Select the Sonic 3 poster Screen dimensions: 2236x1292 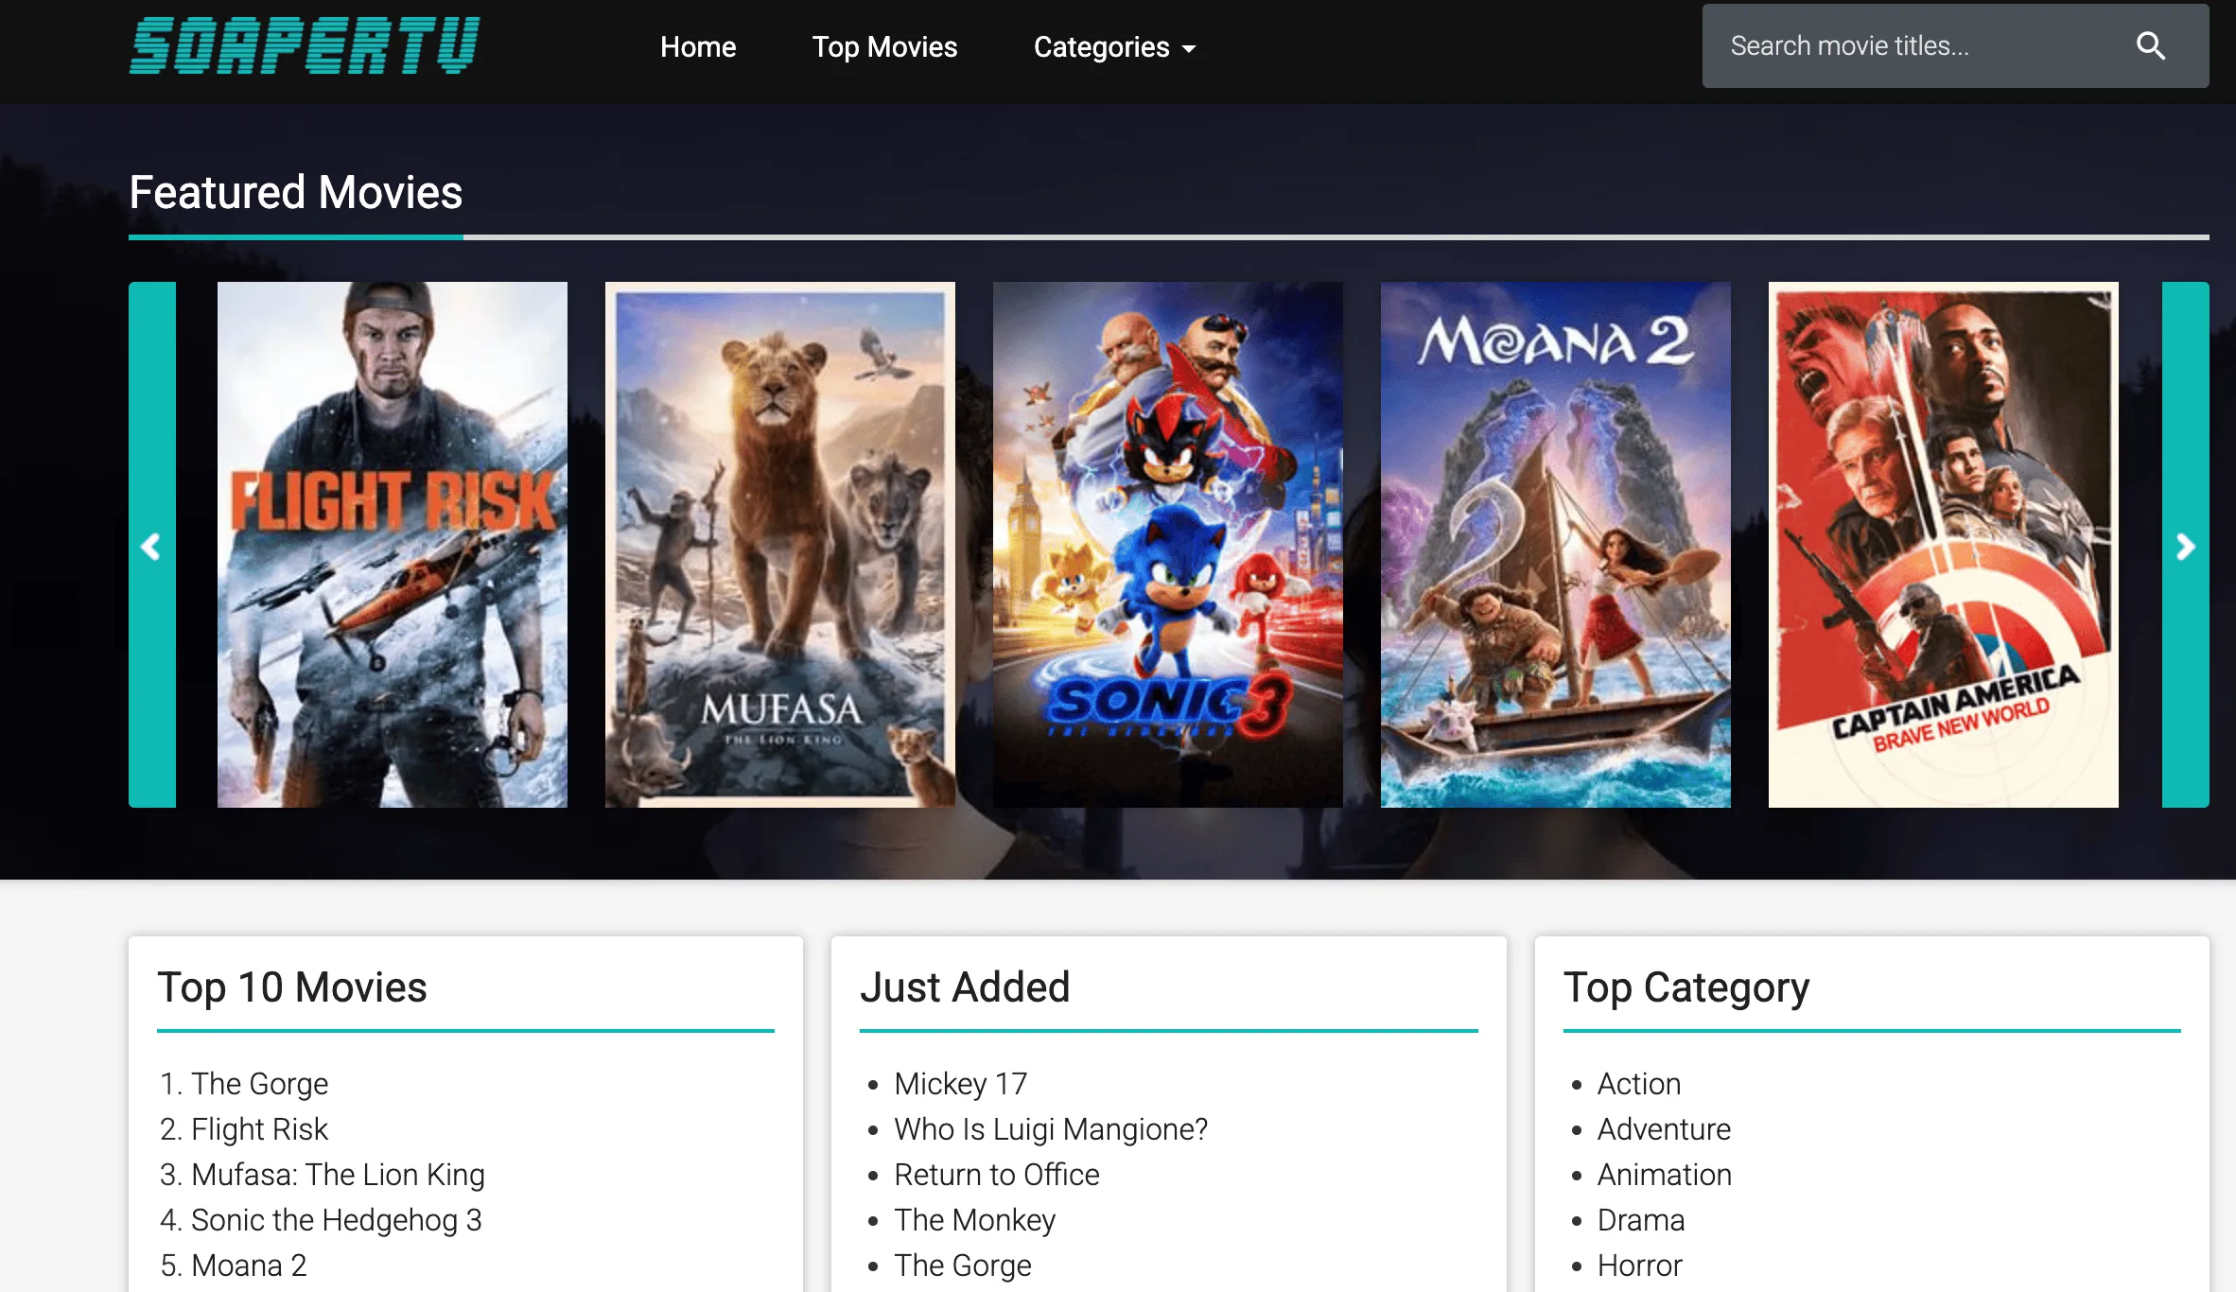1168,545
